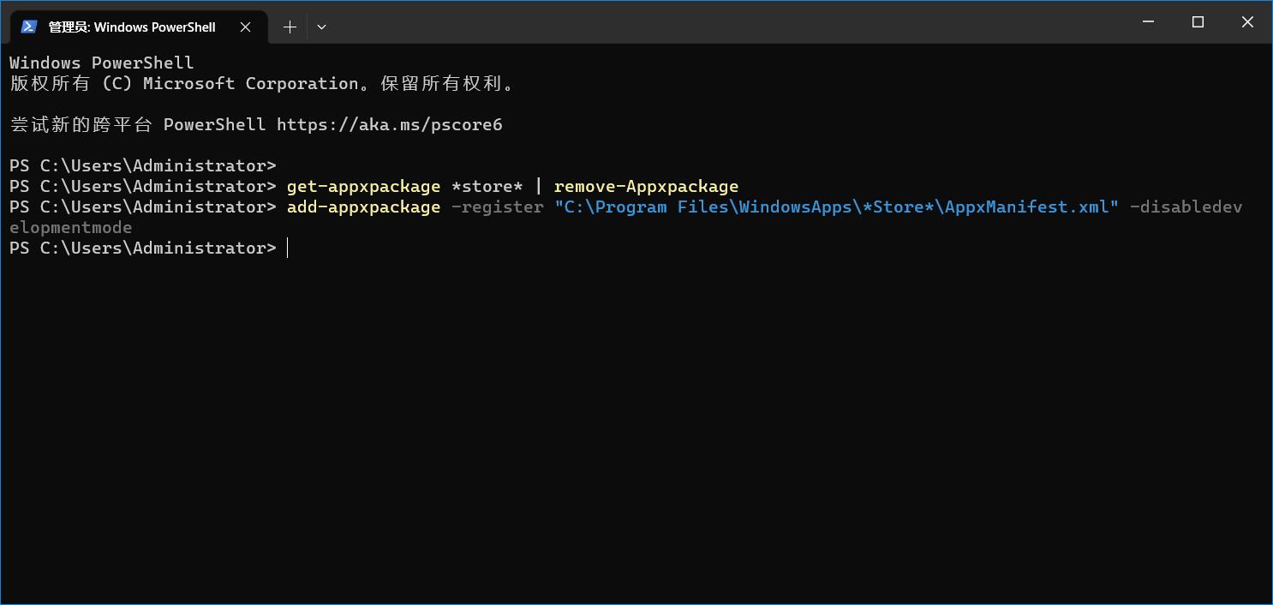Viewport: 1273px width, 605px height.
Task: Click the '尝试新的跨平台 PowerShell' text
Action: pos(138,124)
